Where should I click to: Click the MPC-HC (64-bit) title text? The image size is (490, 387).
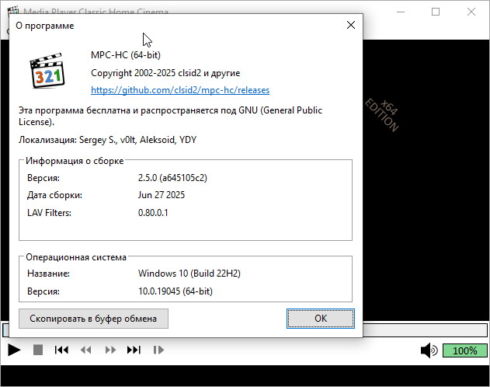[x=126, y=55]
